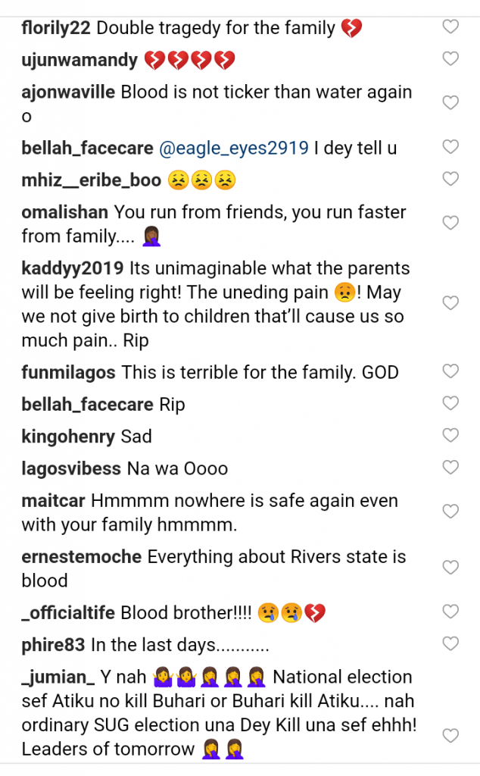Screen dimensions: 480x776
Task: Toggle like on maitcar's comment
Action: click(x=450, y=512)
